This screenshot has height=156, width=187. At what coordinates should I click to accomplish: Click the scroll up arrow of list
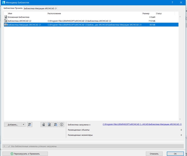coord(180,17)
